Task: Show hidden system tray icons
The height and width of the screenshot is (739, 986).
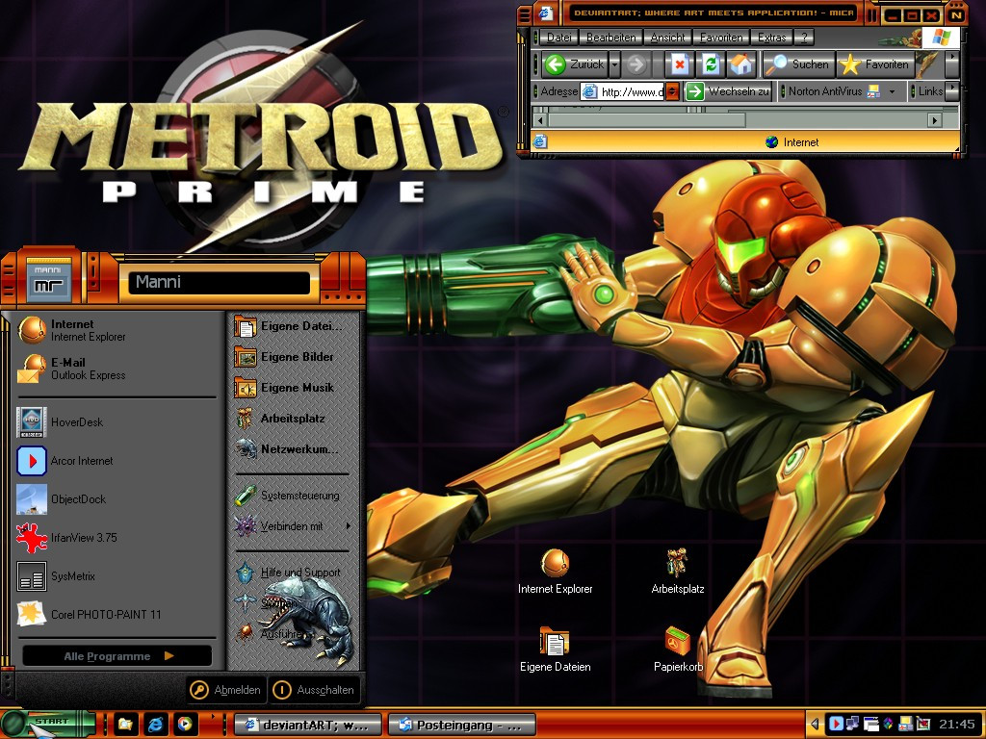Action: click(815, 724)
